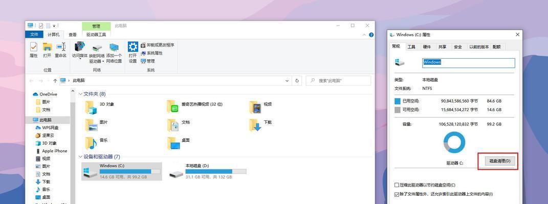Collapse the ribbon with the chevron
The width and height of the screenshot is (548, 204).
[364, 35]
